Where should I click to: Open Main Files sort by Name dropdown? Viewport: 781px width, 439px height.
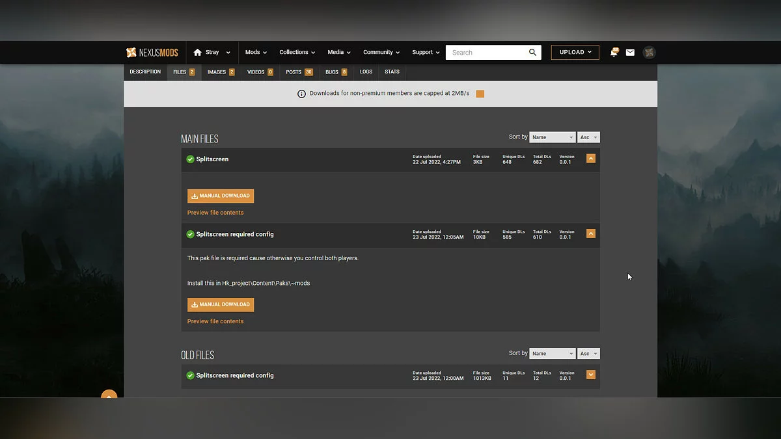pyautogui.click(x=552, y=137)
